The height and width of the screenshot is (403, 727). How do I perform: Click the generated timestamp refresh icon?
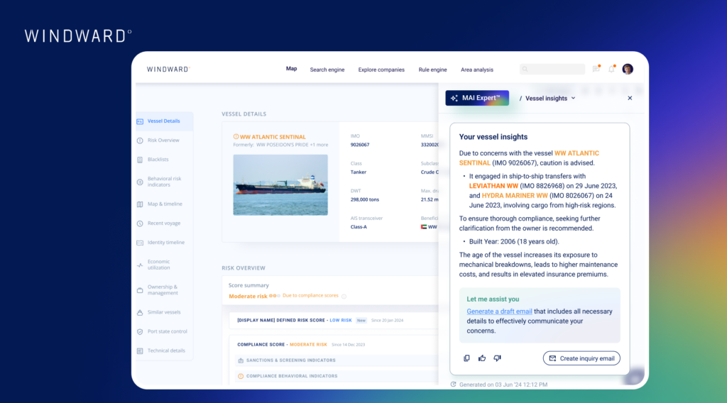click(x=454, y=385)
